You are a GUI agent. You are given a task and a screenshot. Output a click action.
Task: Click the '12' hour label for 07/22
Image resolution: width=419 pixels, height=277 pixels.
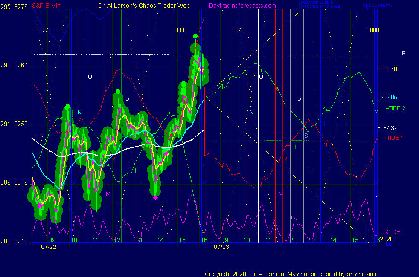[117, 240]
